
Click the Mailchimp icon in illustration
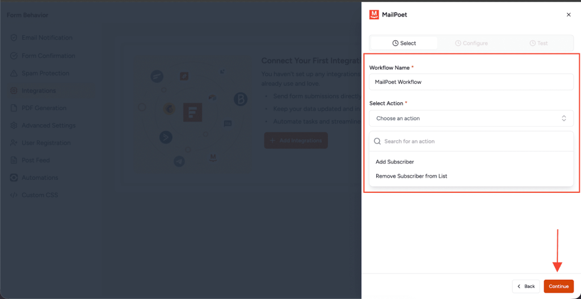169,108
